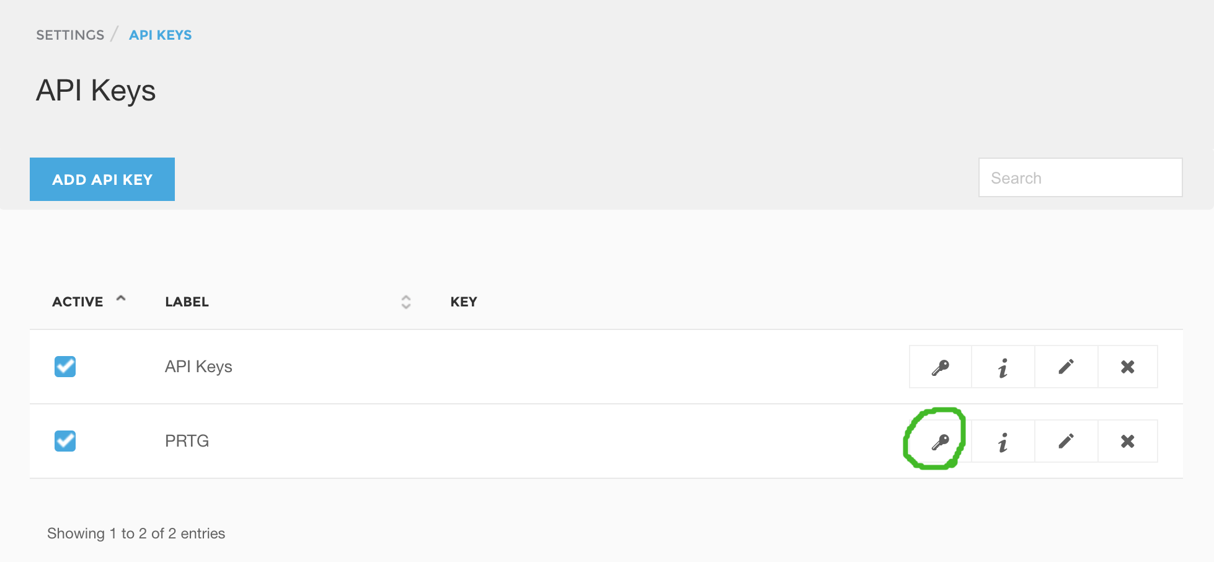View info for the API Keys entry
The image size is (1214, 562).
coord(1003,367)
